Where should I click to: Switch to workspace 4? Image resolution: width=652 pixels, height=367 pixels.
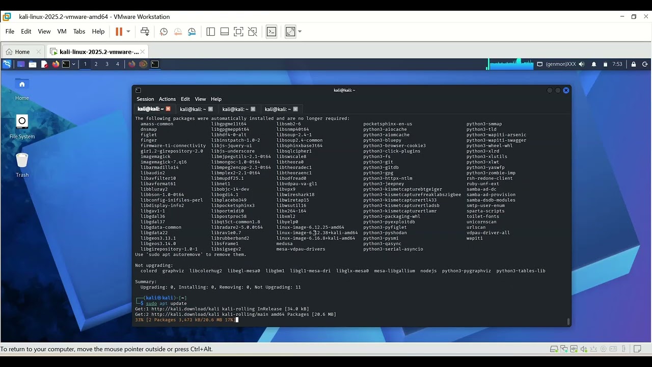pos(118,64)
